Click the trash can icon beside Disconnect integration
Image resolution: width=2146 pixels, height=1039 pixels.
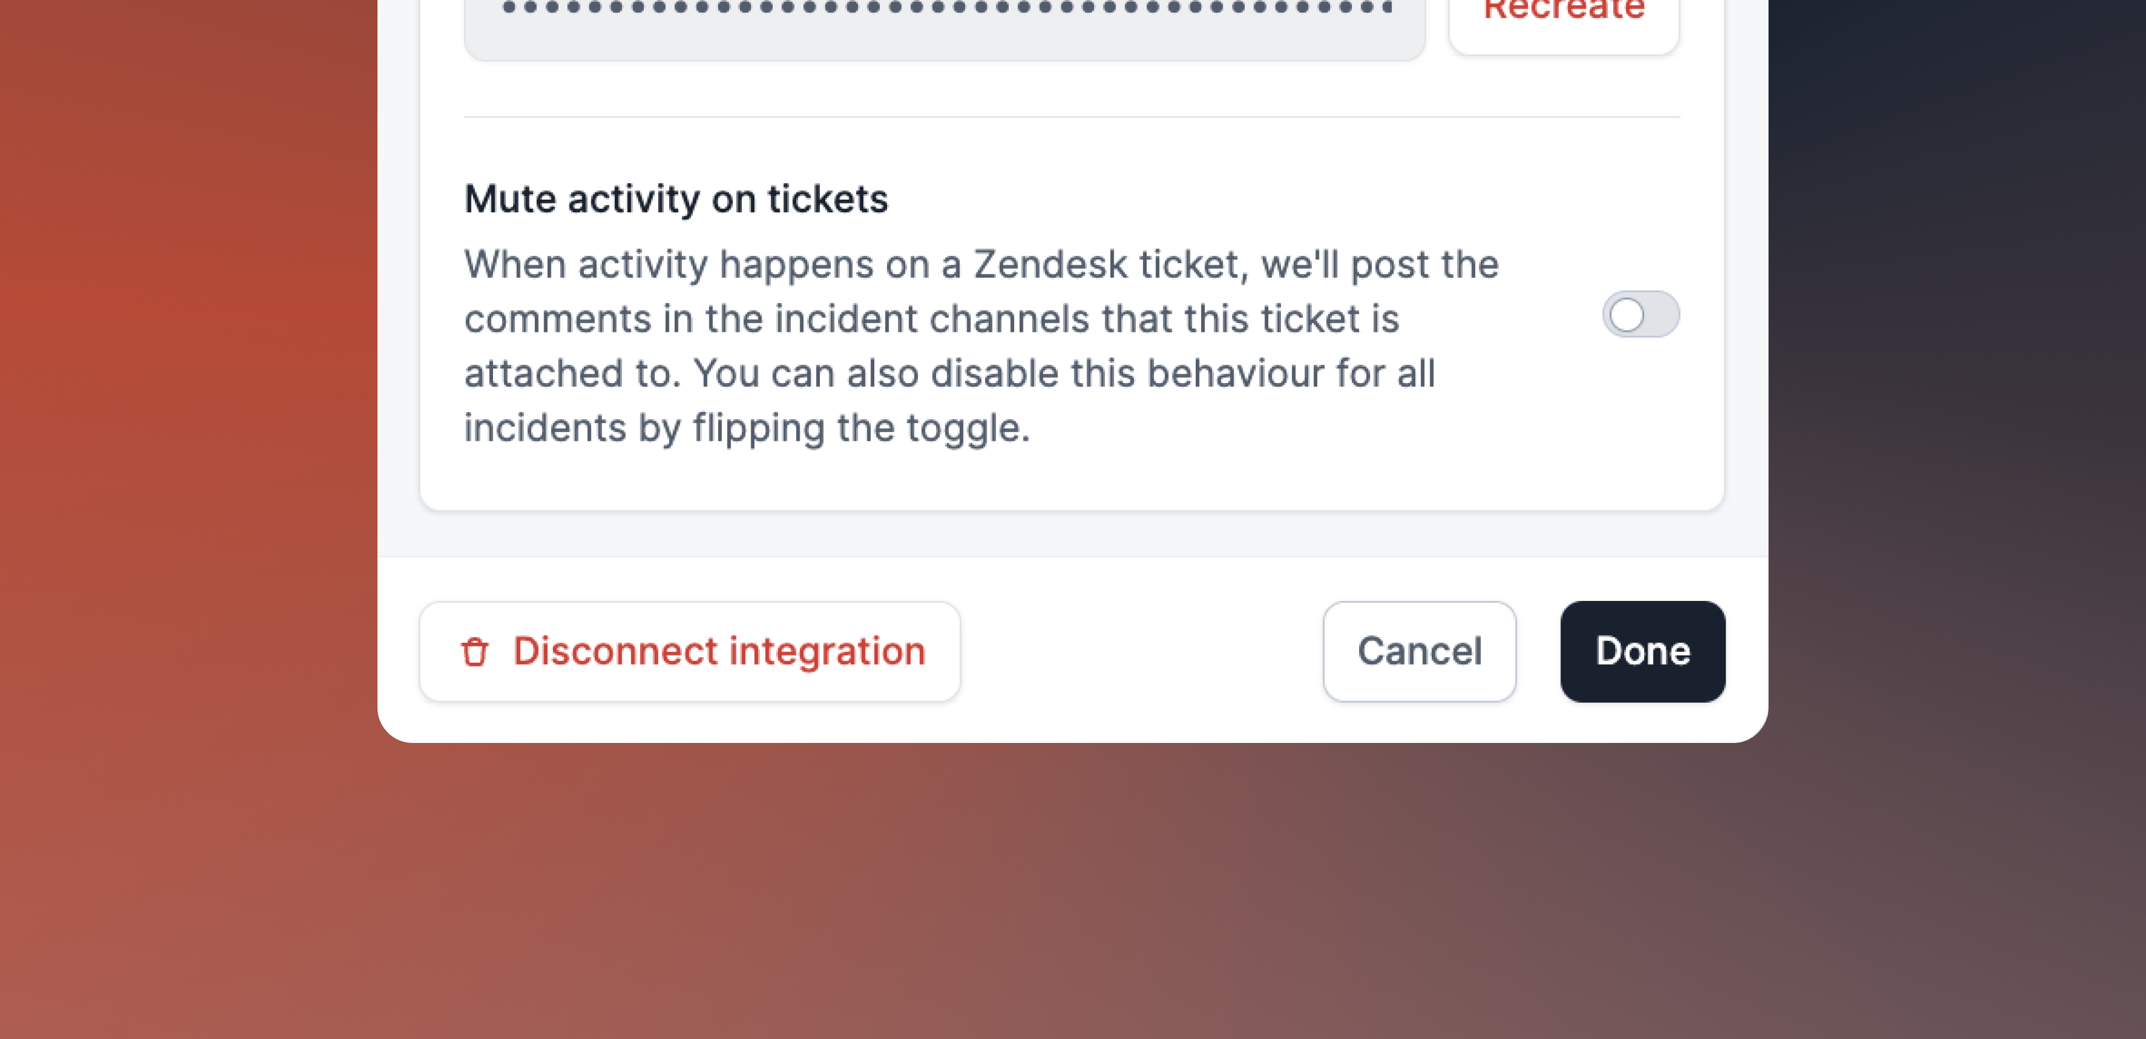tap(475, 652)
